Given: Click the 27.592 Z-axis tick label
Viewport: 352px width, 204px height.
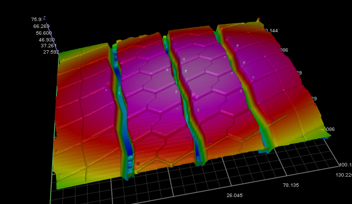Looking at the screenshot, I should pos(51,52).
